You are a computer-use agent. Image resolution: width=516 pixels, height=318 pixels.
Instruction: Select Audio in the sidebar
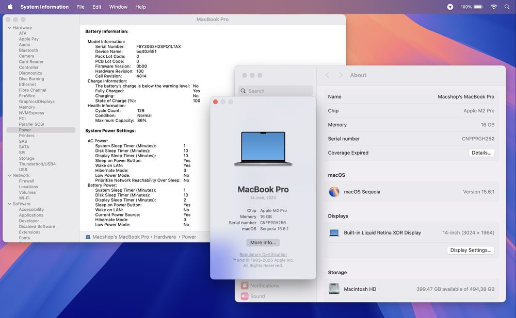tap(24, 45)
